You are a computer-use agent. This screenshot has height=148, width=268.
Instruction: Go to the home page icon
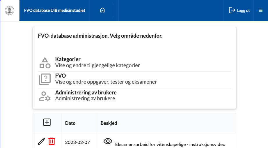[102, 10]
